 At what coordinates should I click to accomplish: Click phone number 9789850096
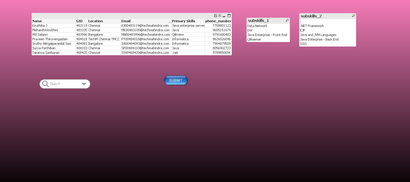click(x=218, y=53)
